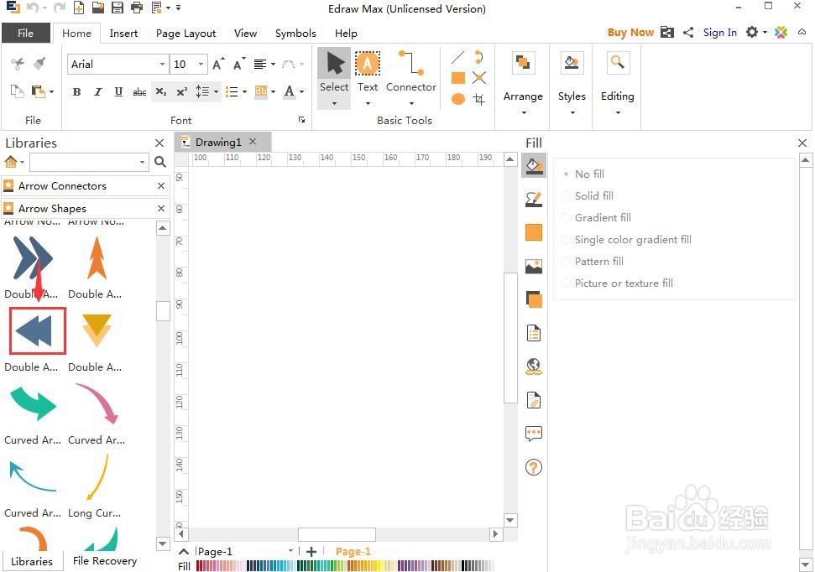815x572 pixels.
Task: Open the Comments speech bubble panel
Action: [x=534, y=434]
